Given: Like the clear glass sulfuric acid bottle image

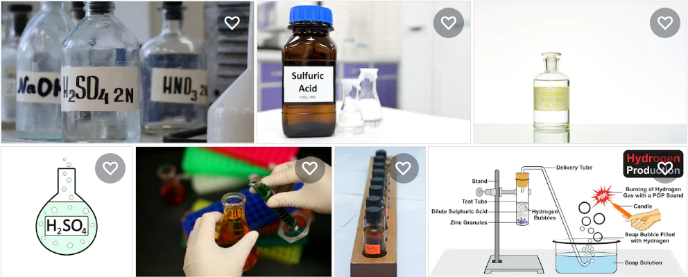Looking at the screenshot, I should pyautogui.click(x=664, y=23).
